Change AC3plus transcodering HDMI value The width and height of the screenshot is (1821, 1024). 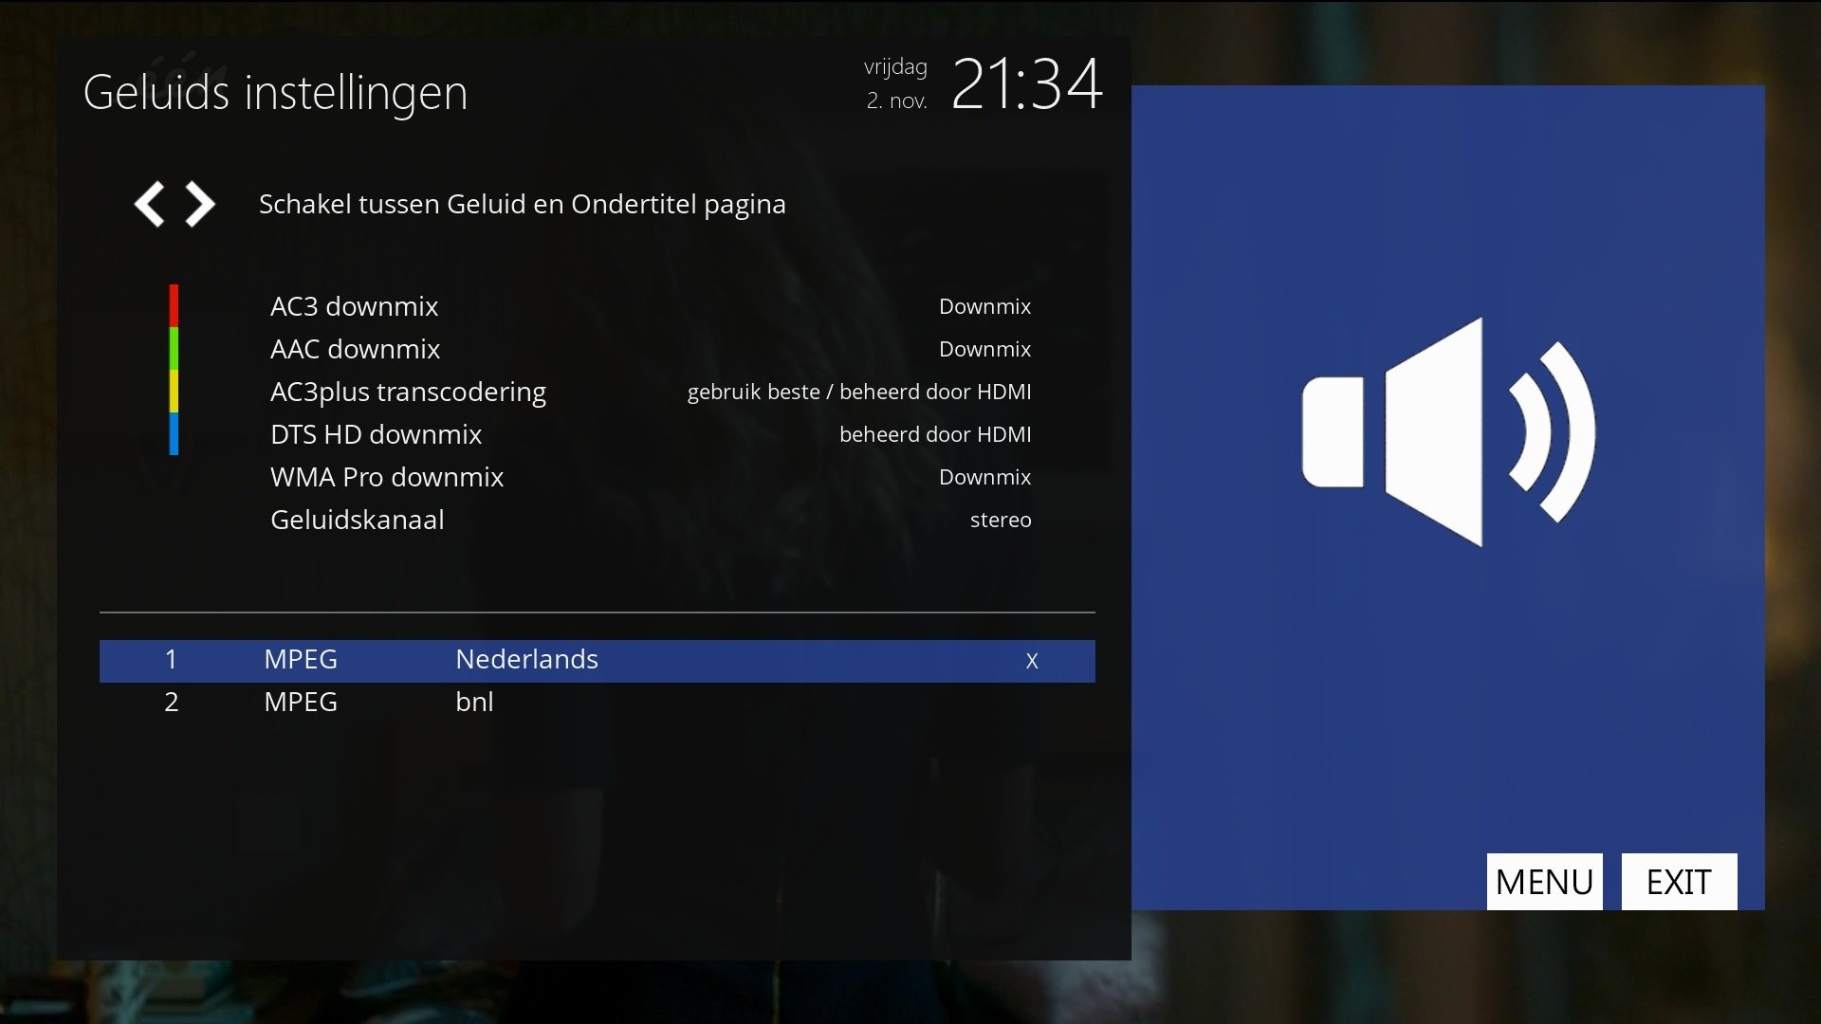(x=858, y=392)
